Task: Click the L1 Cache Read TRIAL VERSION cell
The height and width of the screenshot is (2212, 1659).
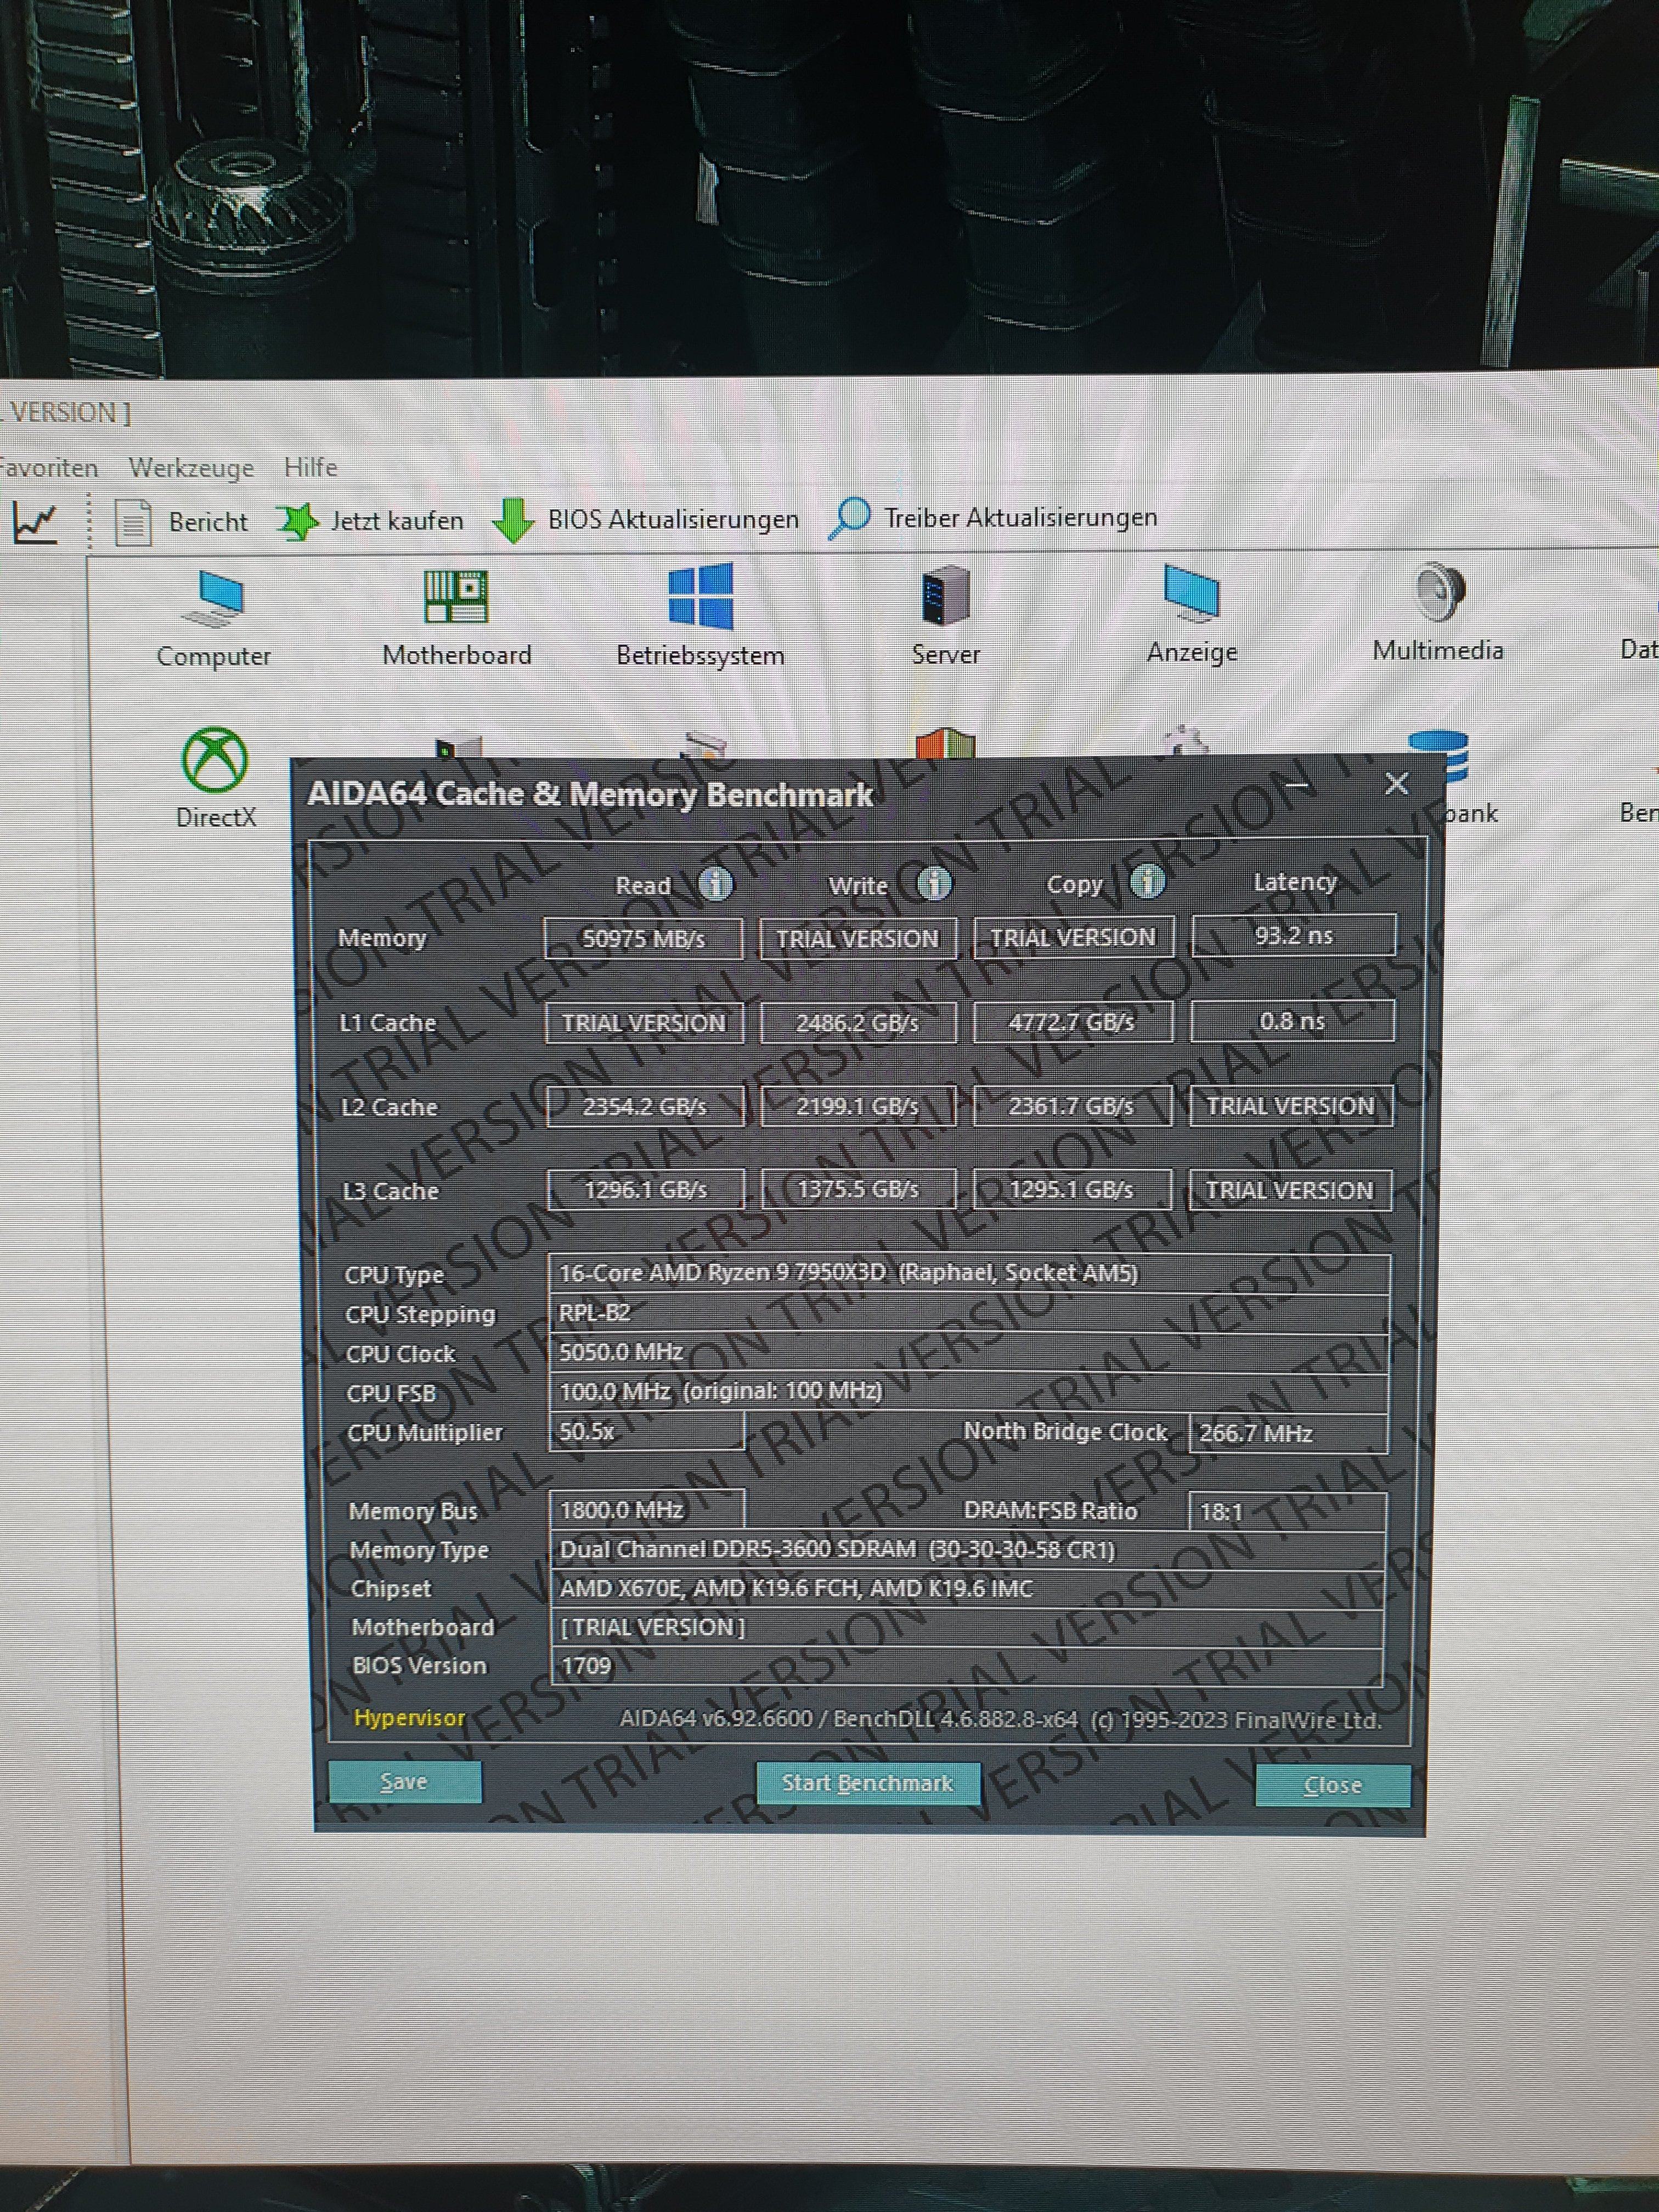Action: (x=644, y=1023)
